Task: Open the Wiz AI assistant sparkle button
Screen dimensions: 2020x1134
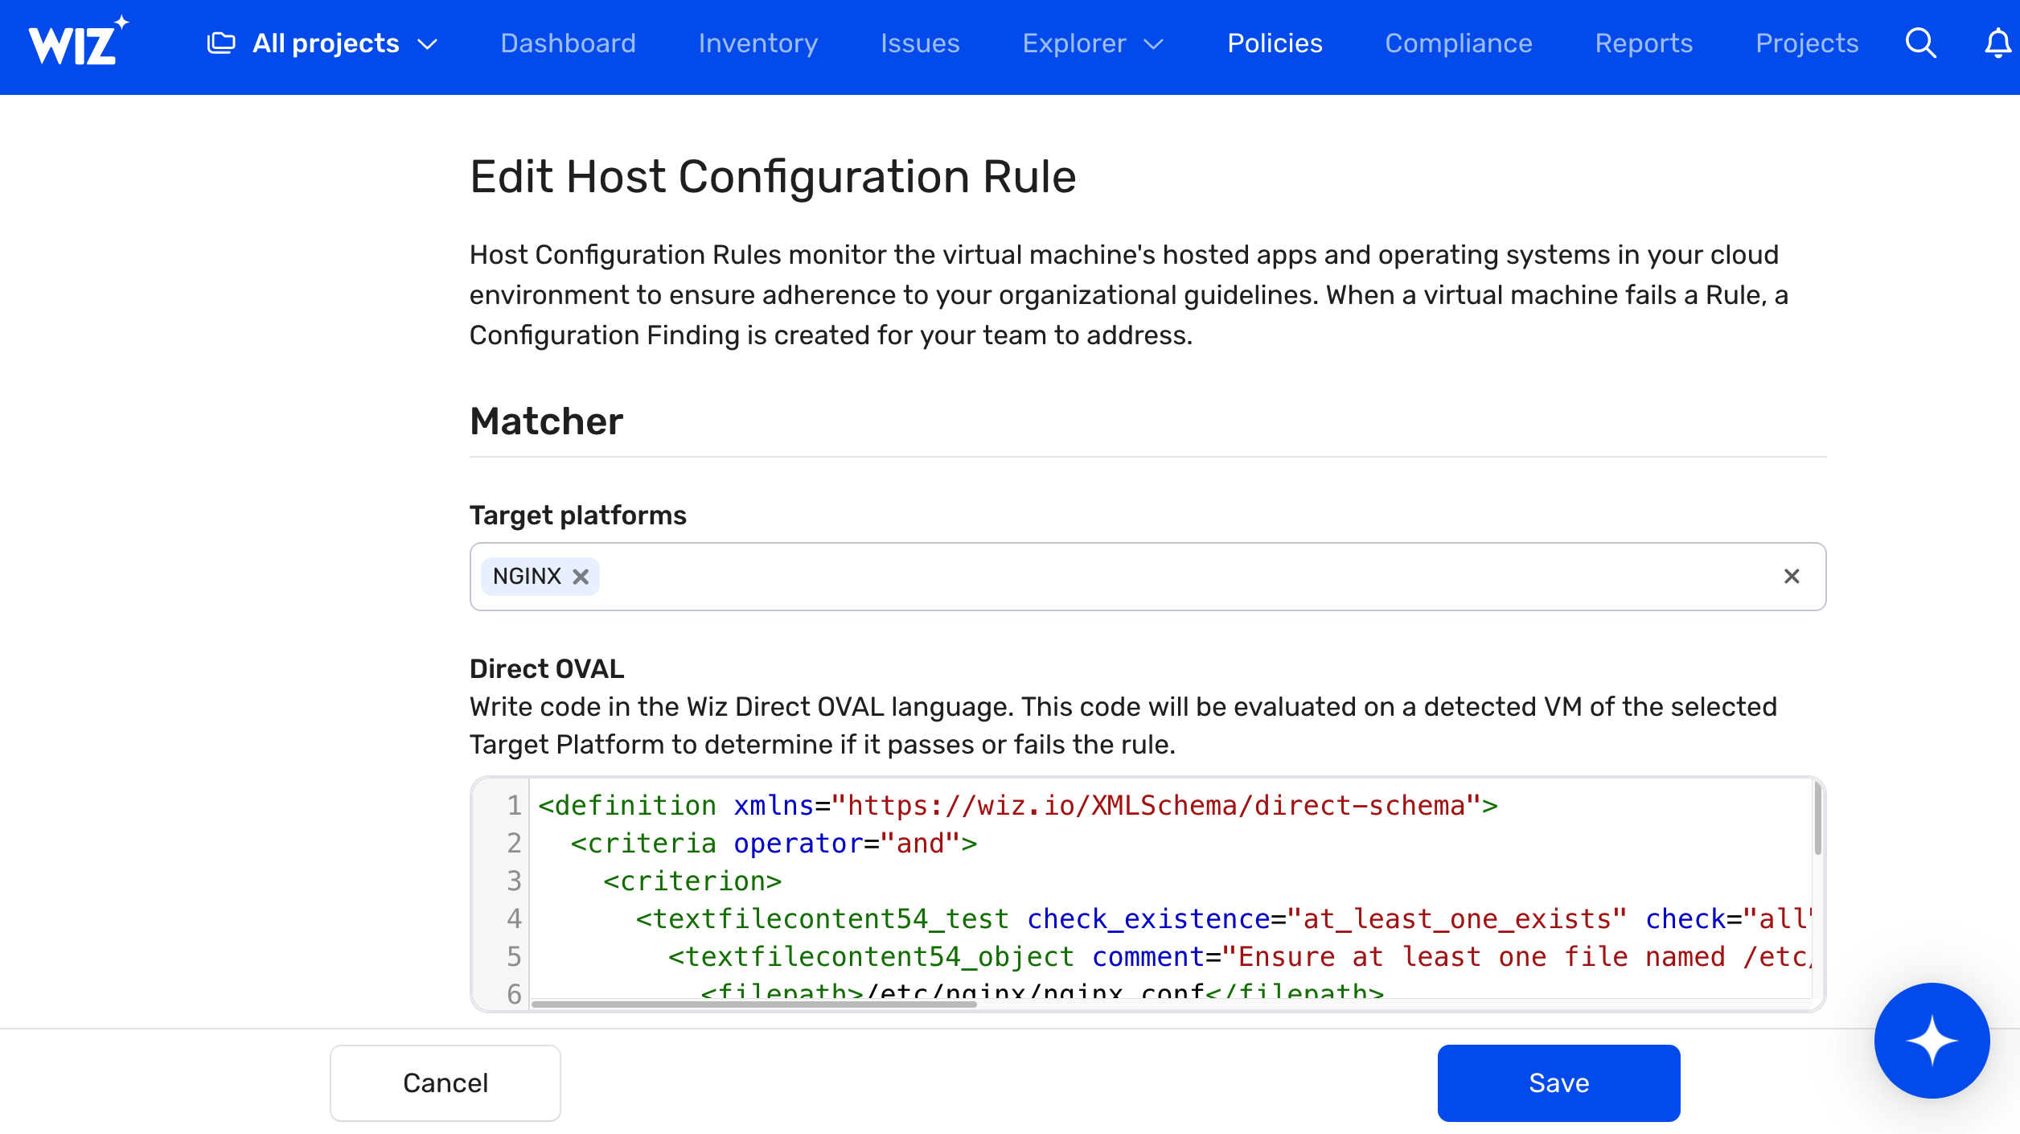Action: (1932, 1040)
